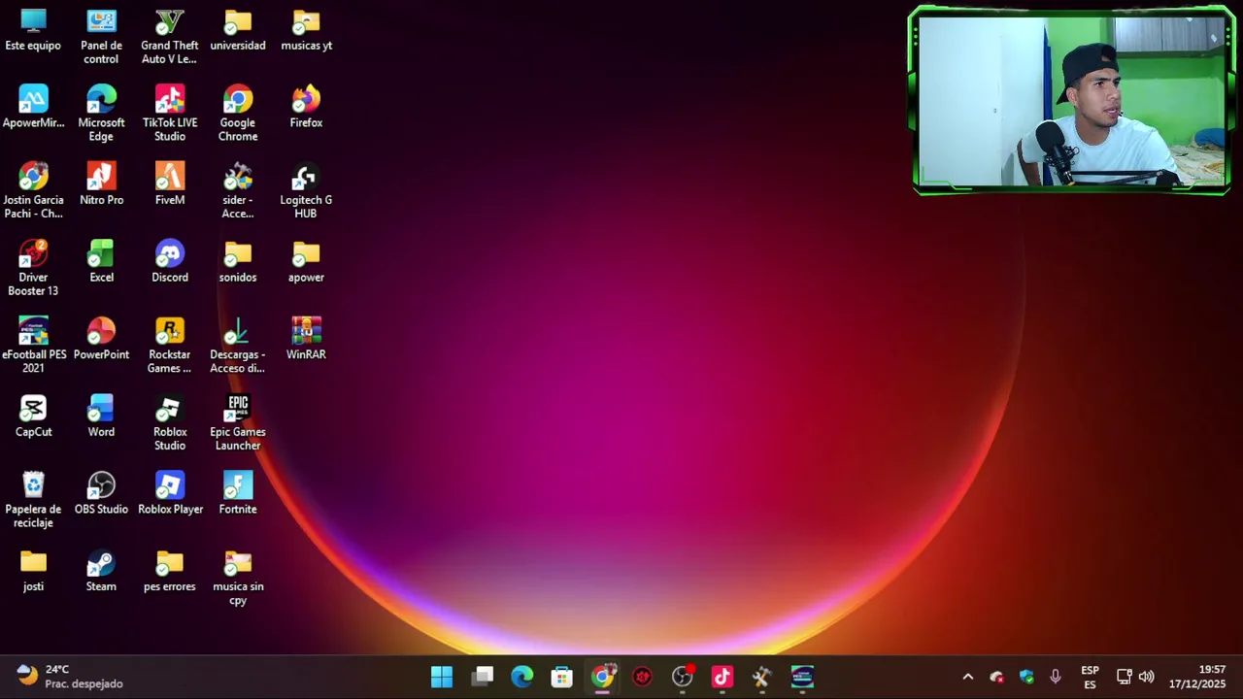Launch WinRAR
The height and width of the screenshot is (699, 1243).
(x=306, y=339)
